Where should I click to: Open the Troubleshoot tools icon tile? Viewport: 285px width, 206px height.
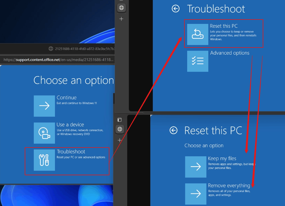pos(44,160)
